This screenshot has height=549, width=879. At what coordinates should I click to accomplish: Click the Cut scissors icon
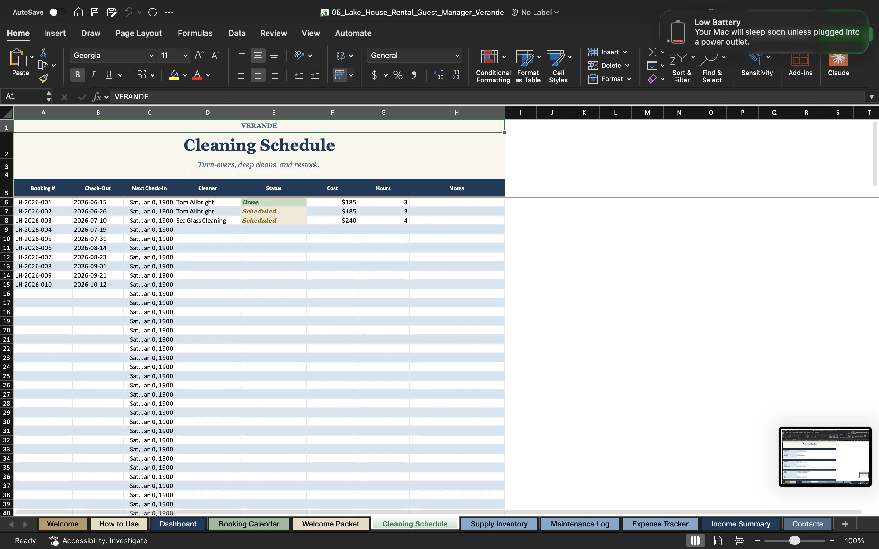[x=43, y=52]
